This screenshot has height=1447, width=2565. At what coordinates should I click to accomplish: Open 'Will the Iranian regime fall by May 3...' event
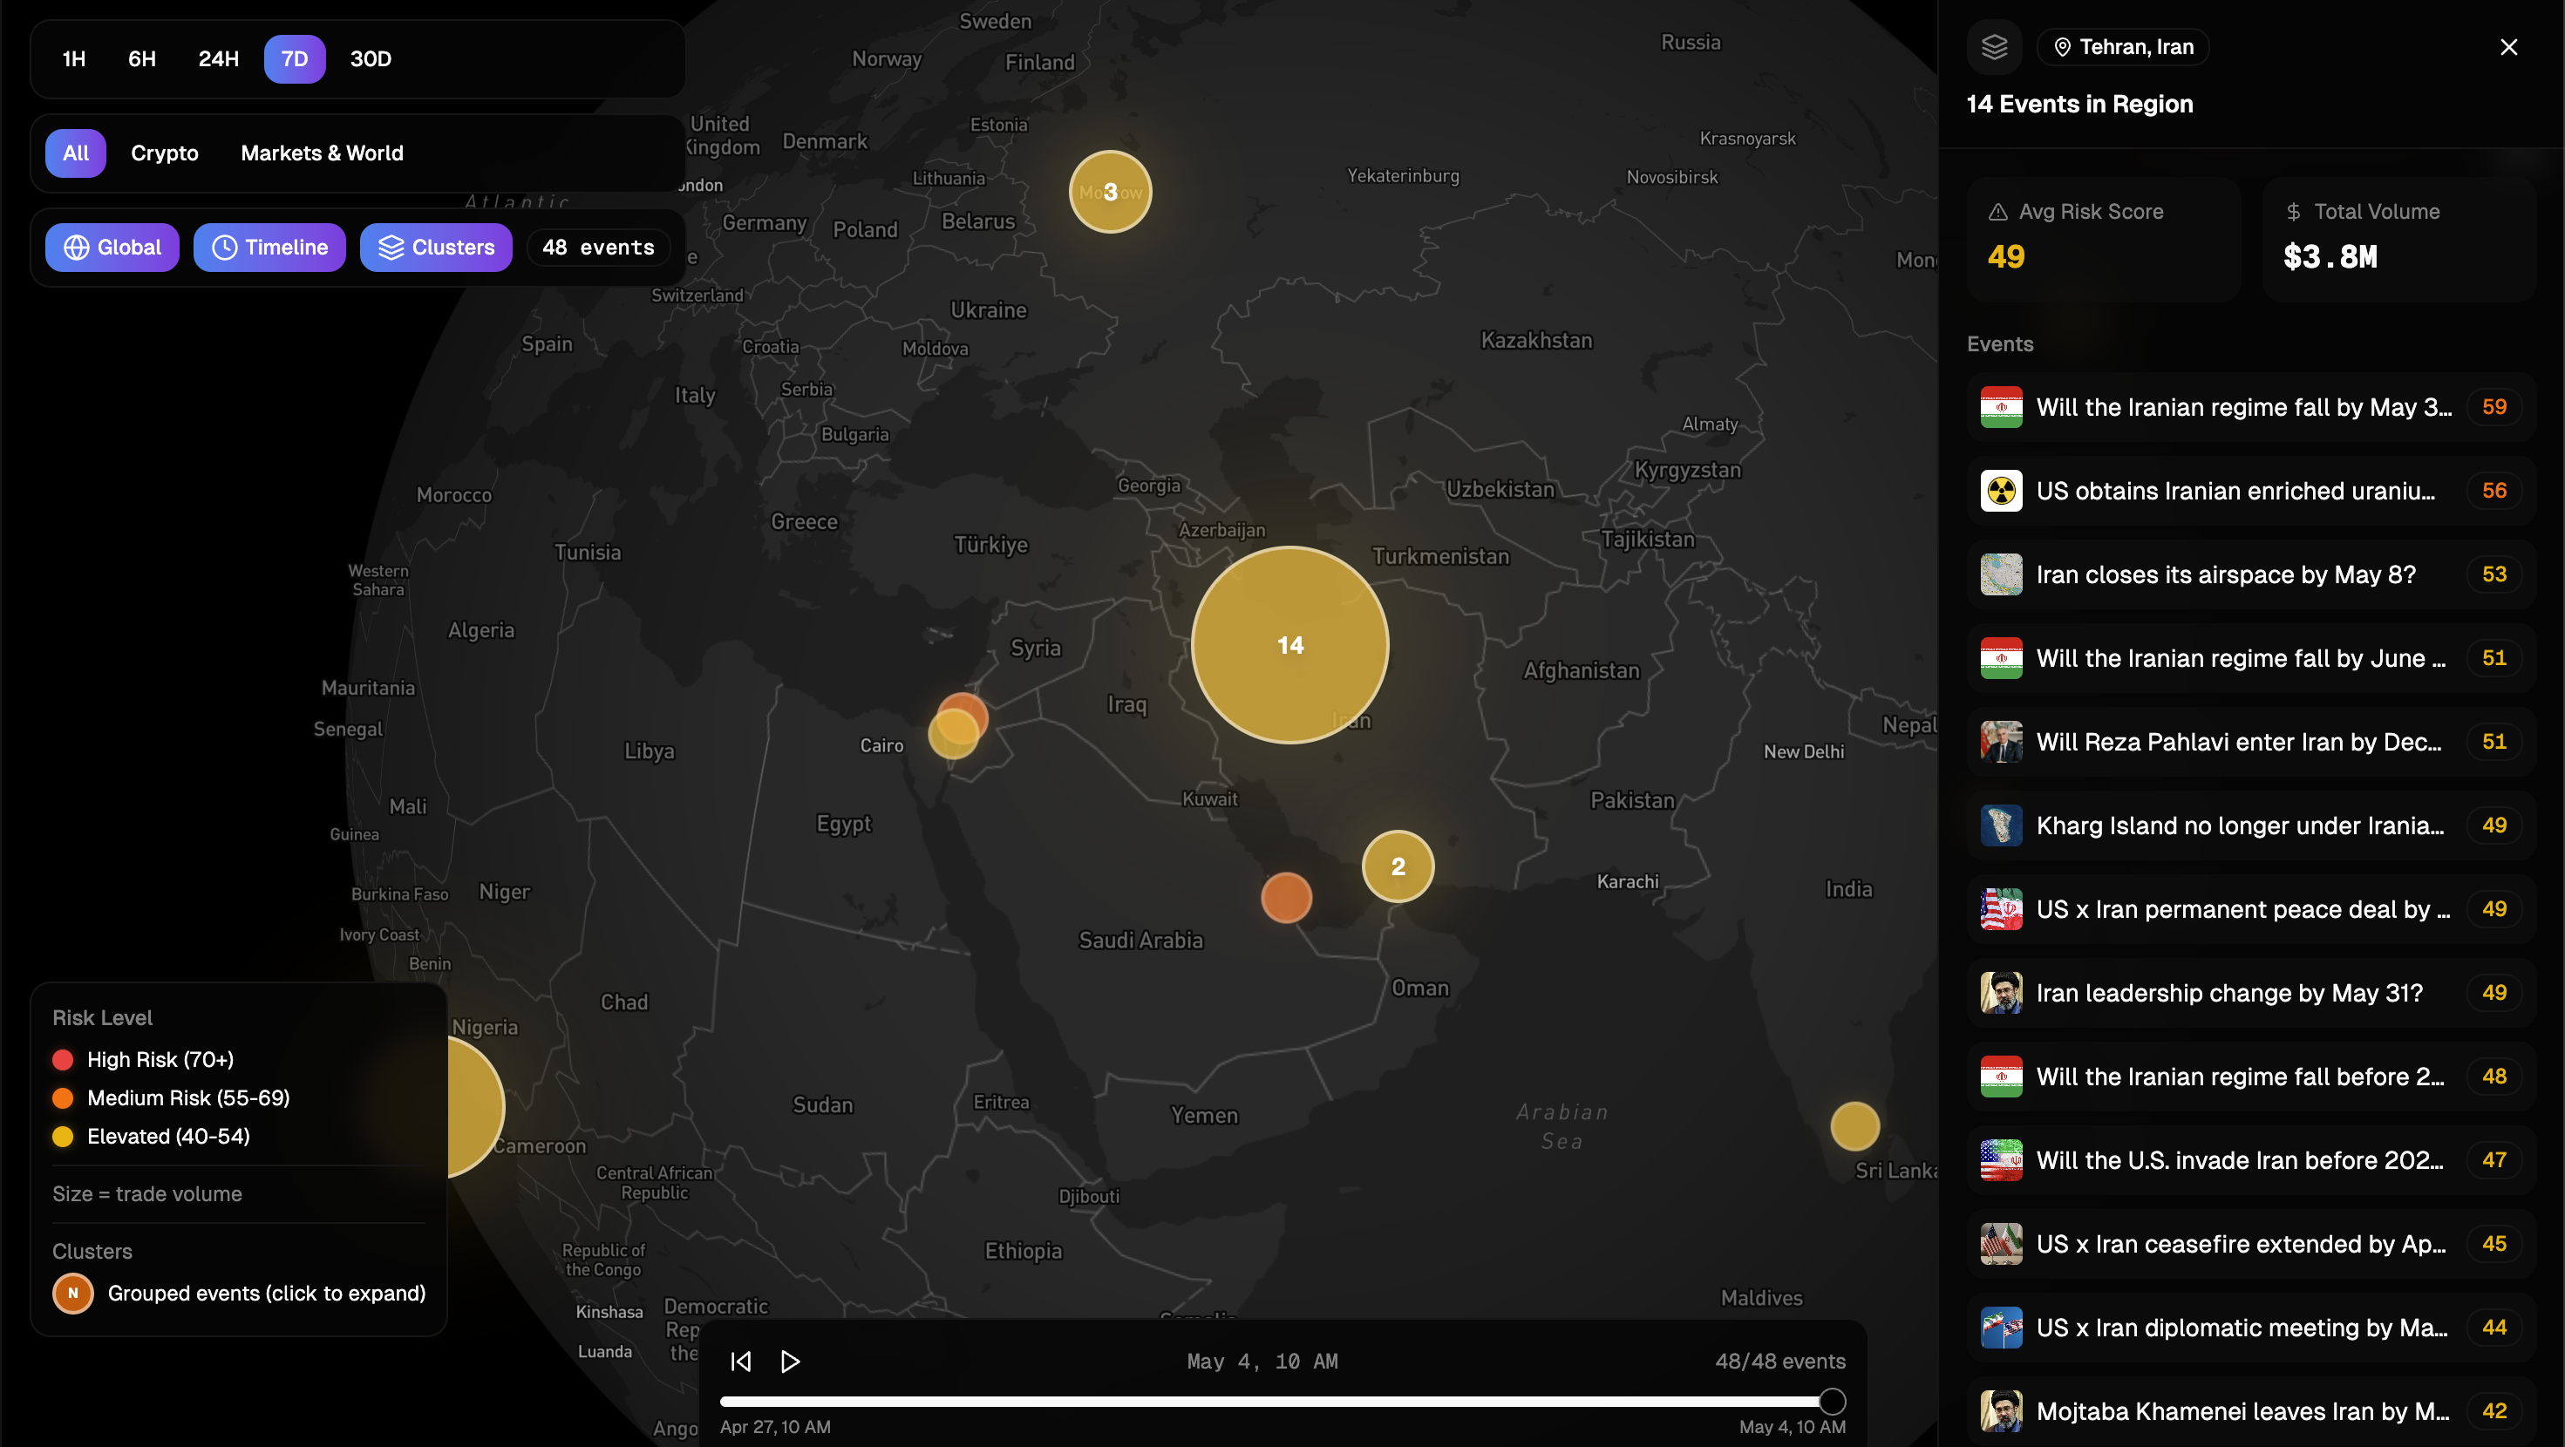tap(2251, 407)
